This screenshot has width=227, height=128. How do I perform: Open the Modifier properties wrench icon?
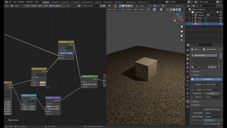pos(188,81)
